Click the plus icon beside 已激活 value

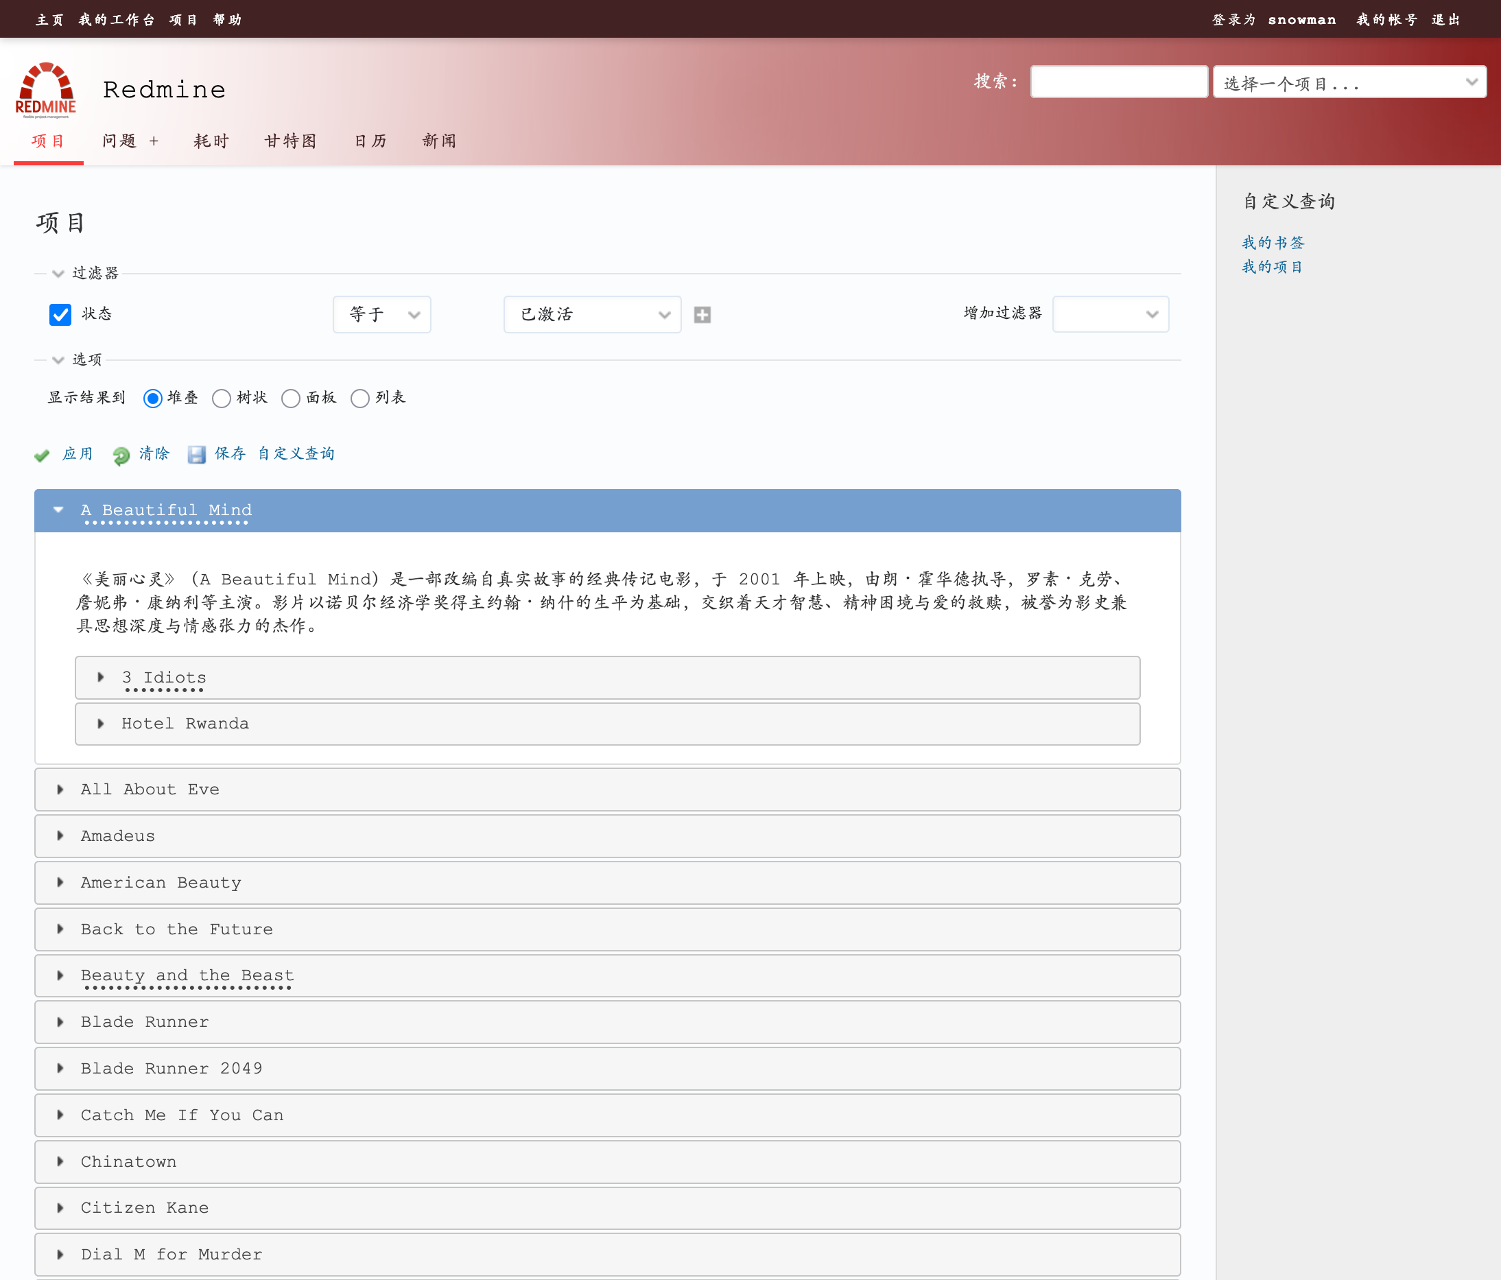pos(702,315)
